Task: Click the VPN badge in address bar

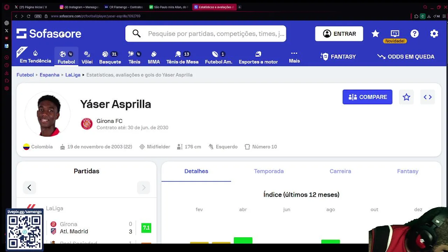Action: point(38,16)
